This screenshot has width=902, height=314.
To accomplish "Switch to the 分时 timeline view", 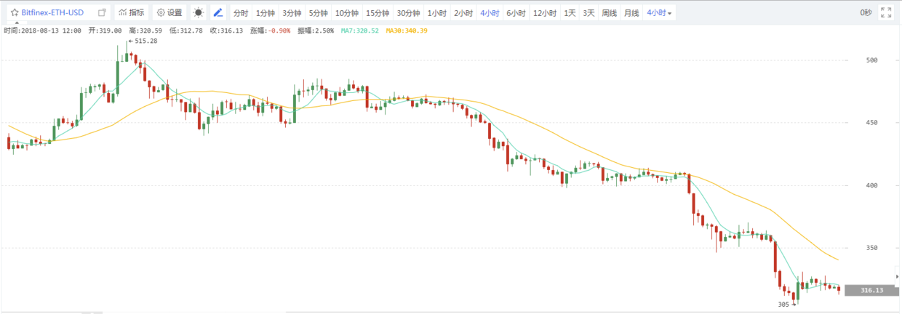I will (240, 13).
